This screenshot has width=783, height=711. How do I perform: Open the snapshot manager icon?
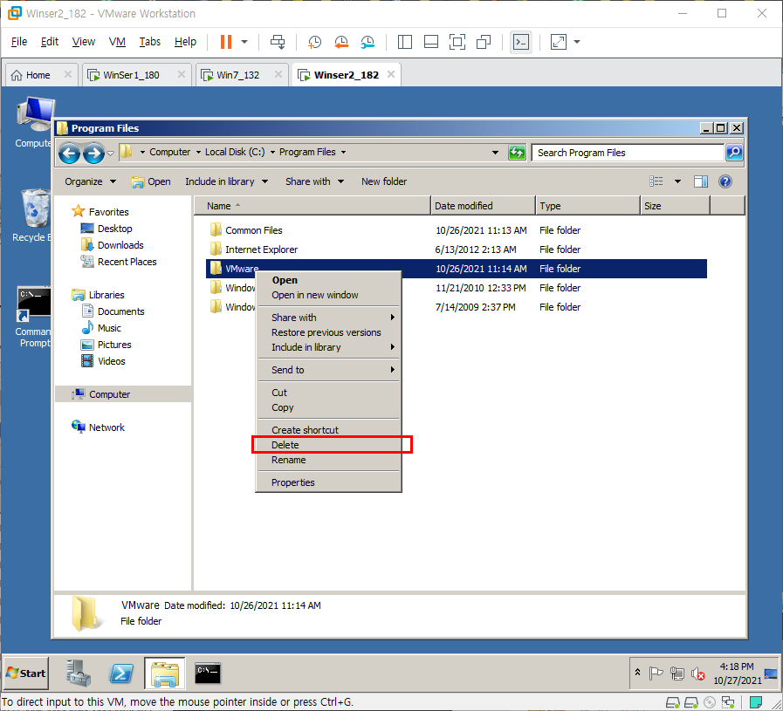(x=367, y=42)
